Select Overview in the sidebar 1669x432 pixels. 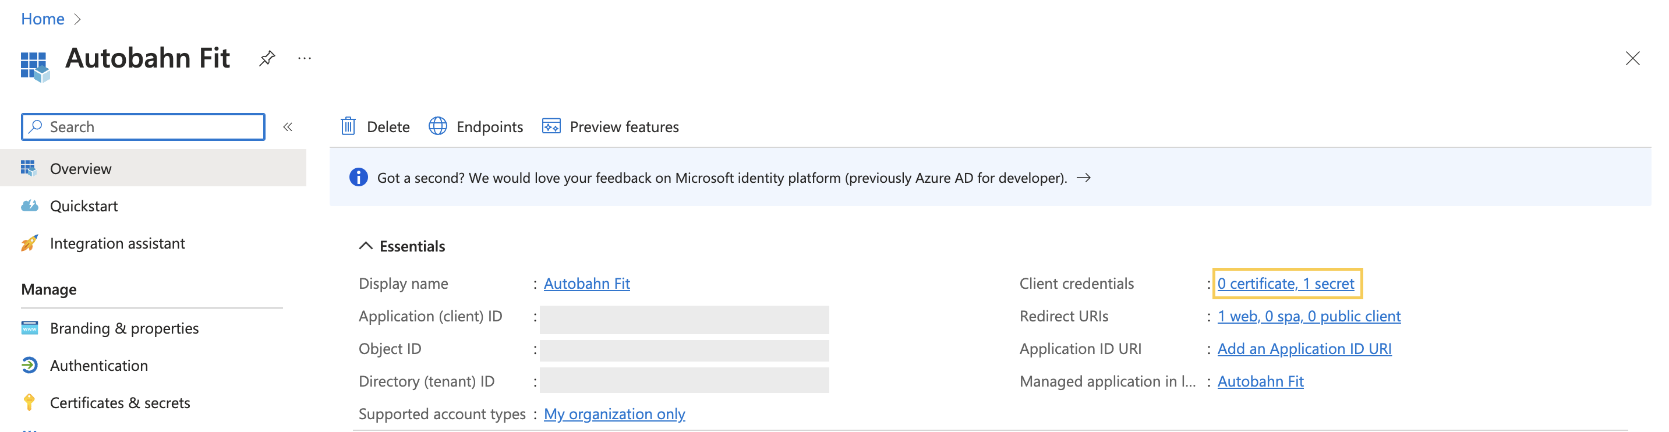click(153, 168)
